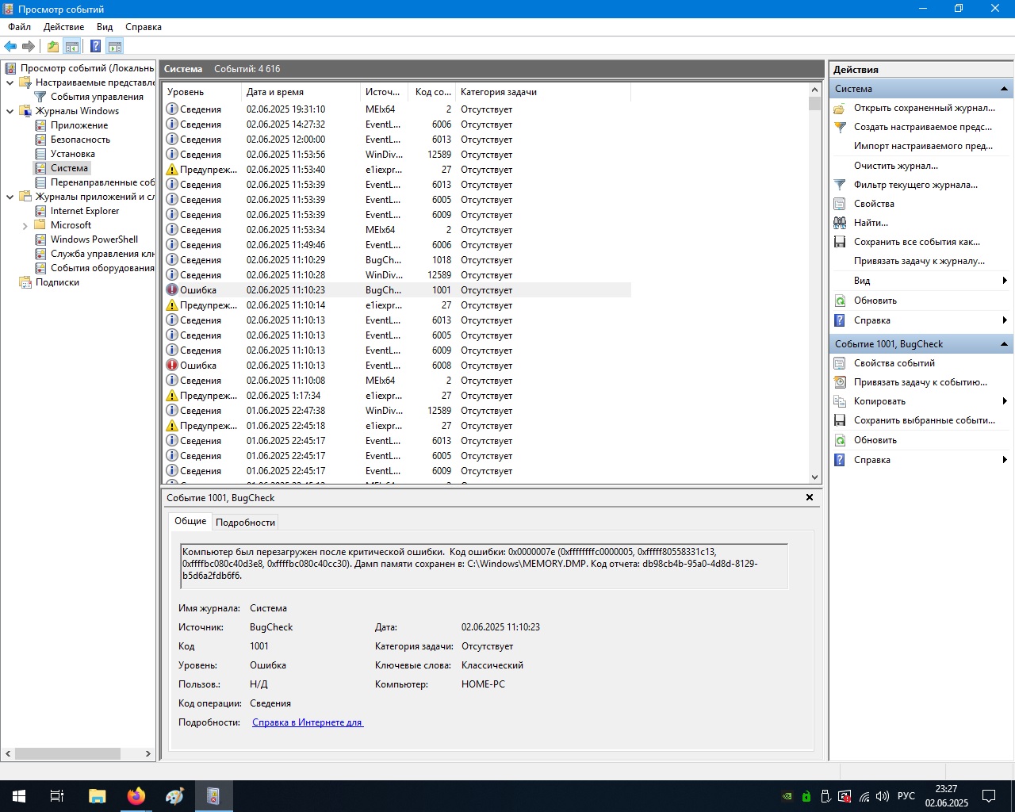Toggle the action pane via the toolbar icon
Viewport: 1015px width, 812px height.
point(115,47)
